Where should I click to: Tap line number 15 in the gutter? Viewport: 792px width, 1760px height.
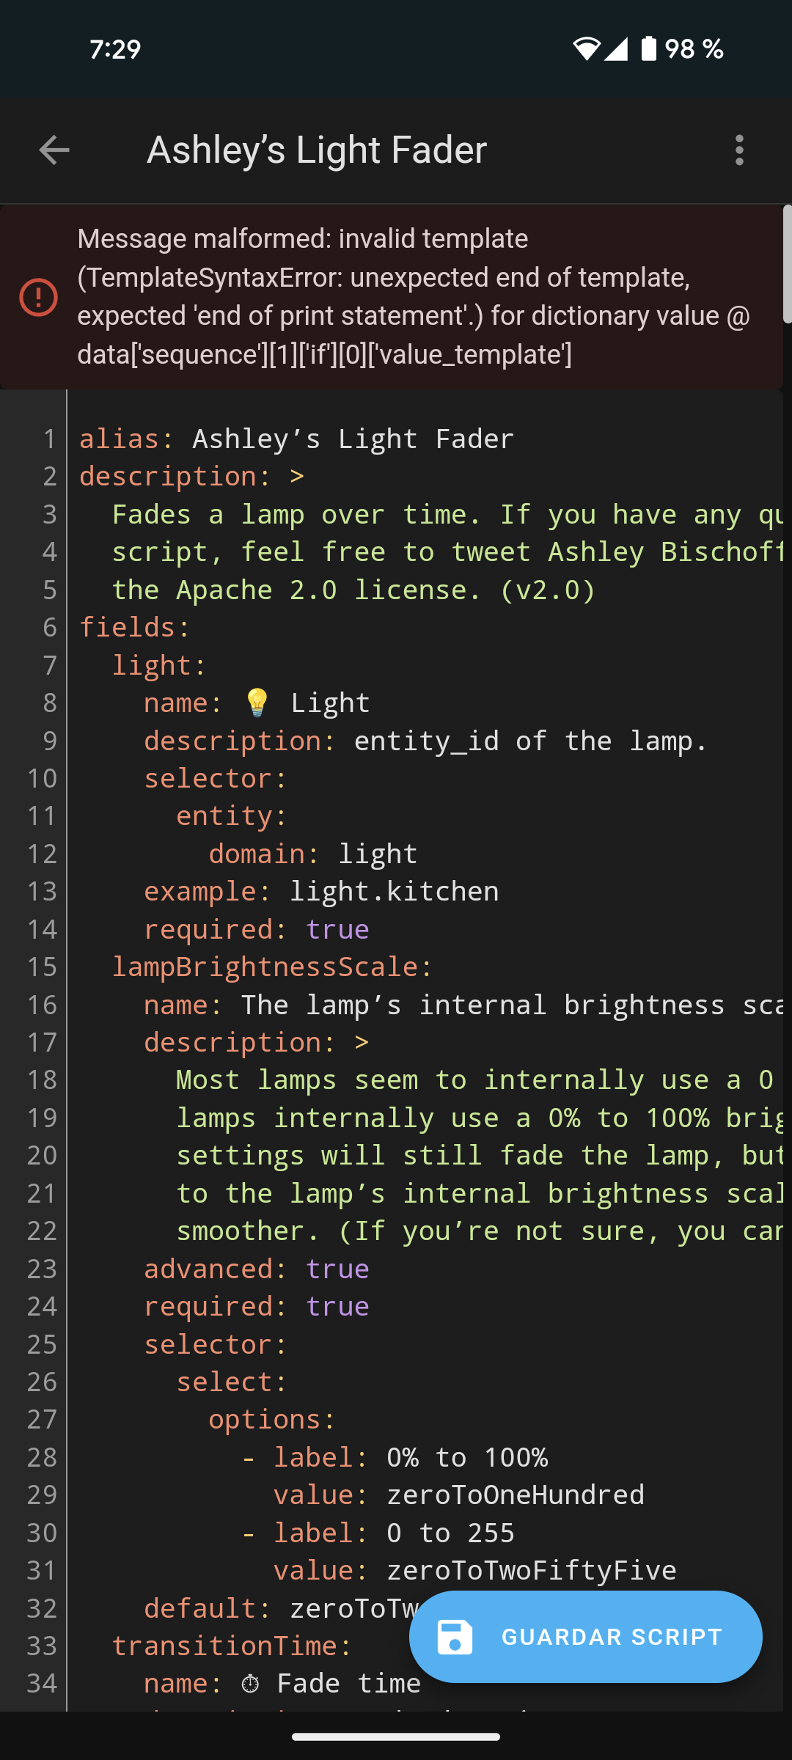[x=42, y=967]
